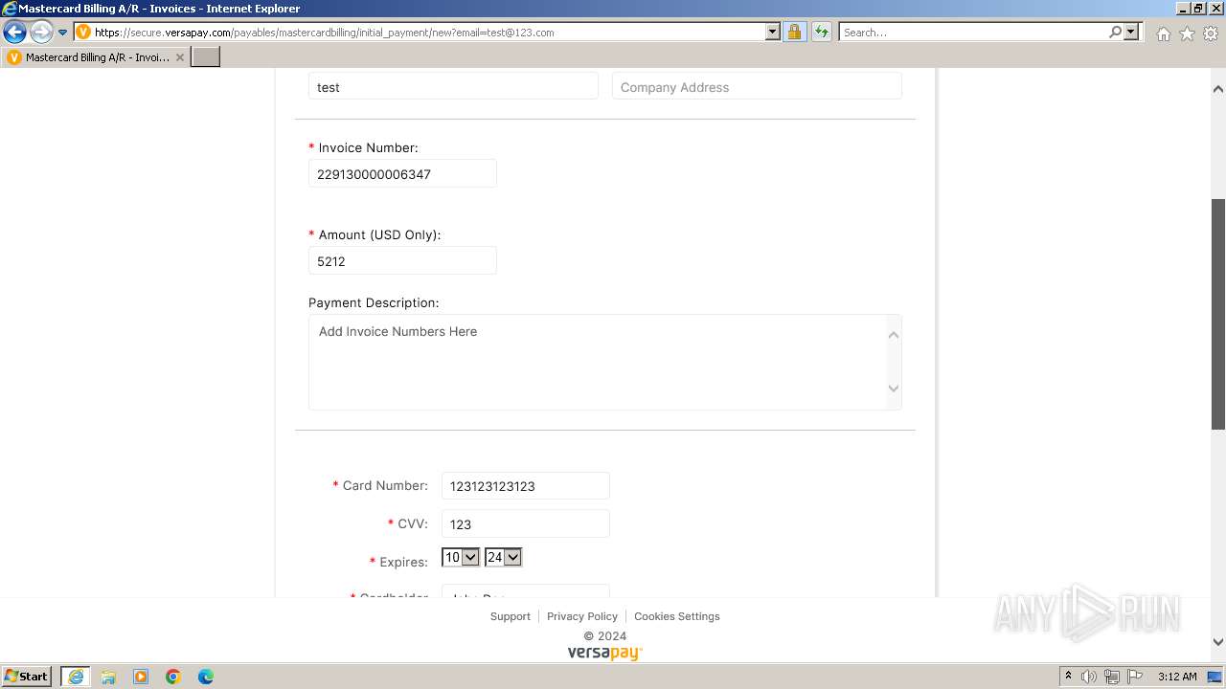
Task: Show hidden system tray icons
Action: [1068, 677]
